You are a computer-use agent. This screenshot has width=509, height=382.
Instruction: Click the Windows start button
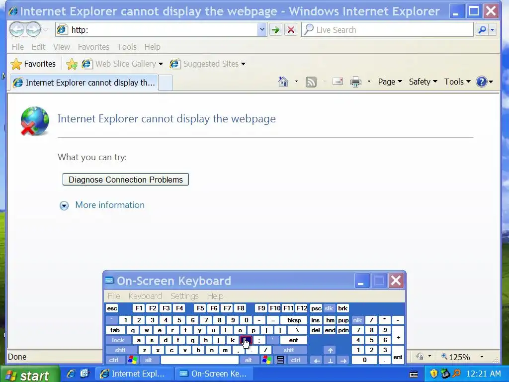pyautogui.click(x=29, y=374)
